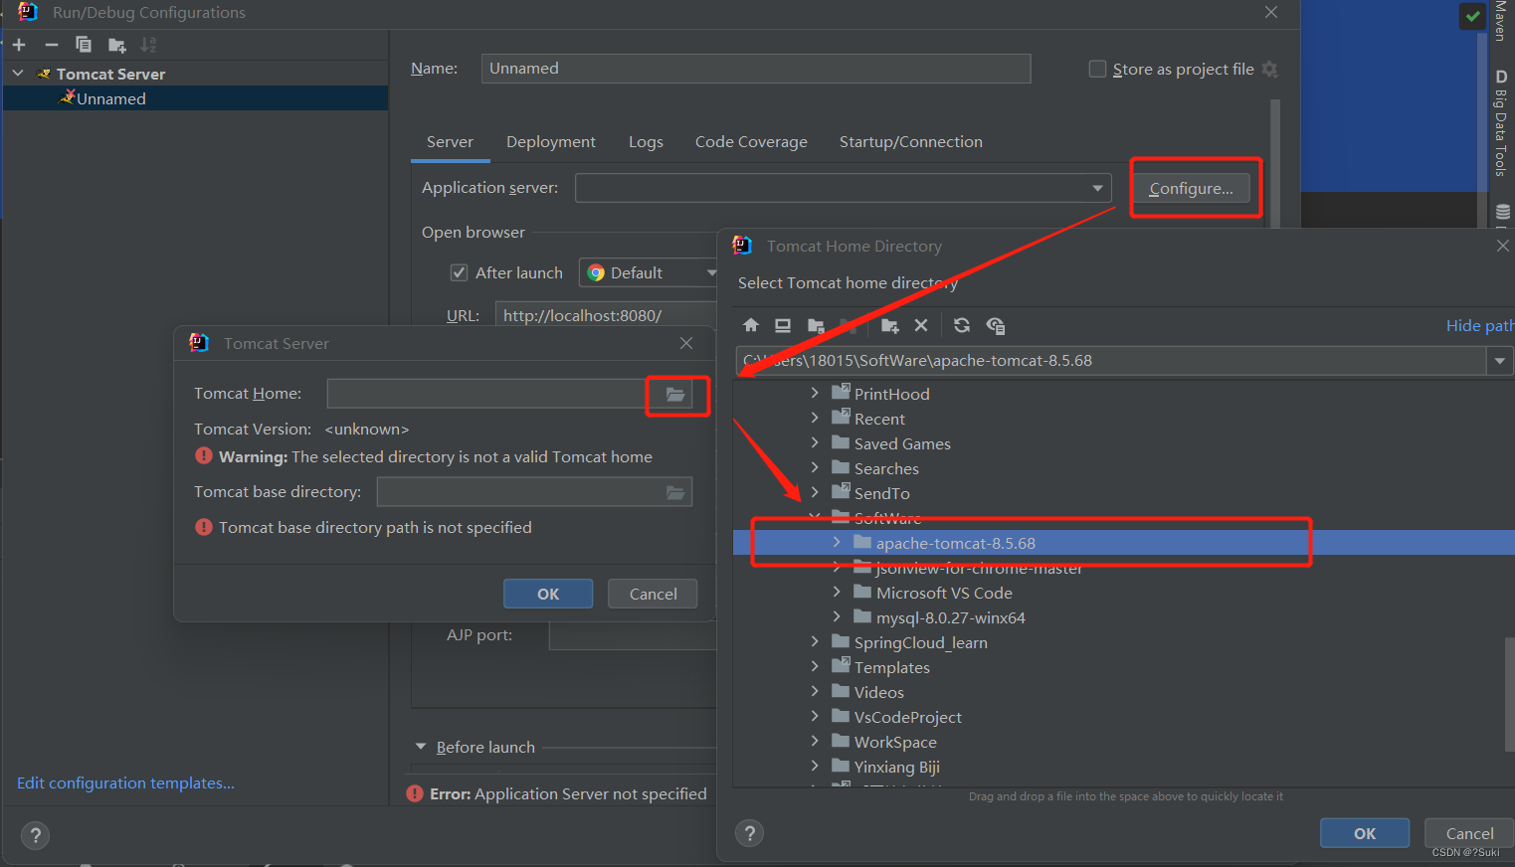
Task: Expand WorkSpace folder chevron
Action: coord(815,741)
